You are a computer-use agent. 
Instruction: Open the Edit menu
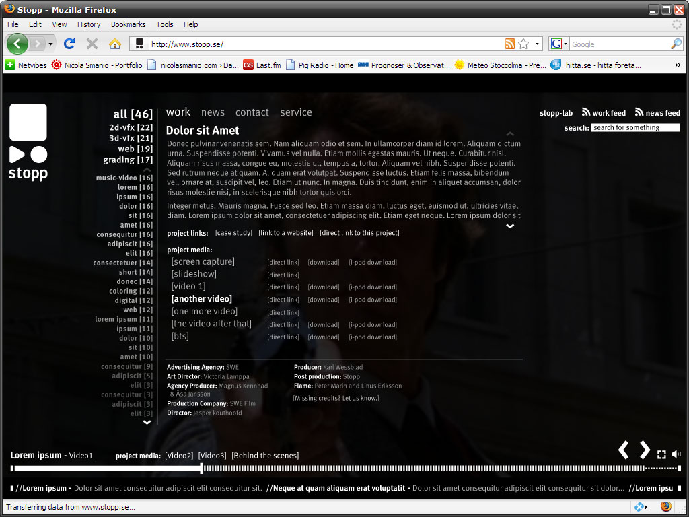pos(35,25)
